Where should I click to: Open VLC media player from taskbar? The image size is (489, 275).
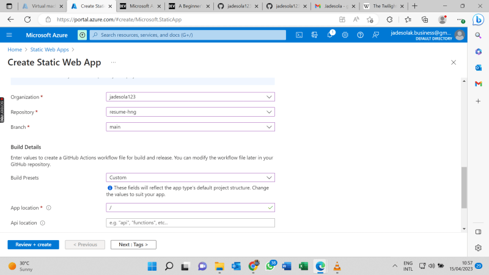[x=337, y=266]
